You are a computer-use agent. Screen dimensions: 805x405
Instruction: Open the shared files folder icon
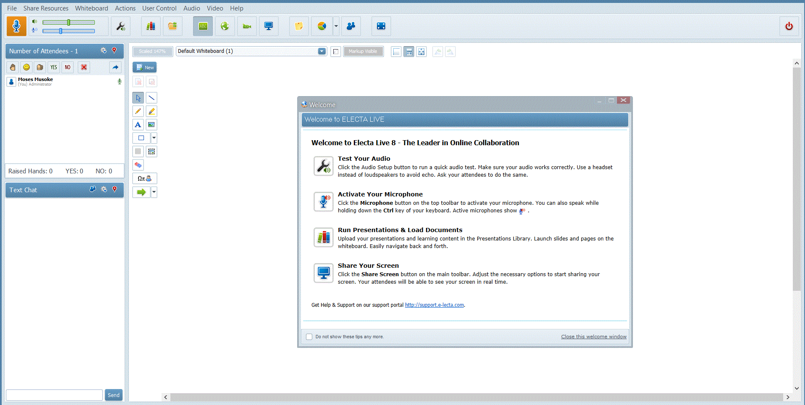click(172, 26)
